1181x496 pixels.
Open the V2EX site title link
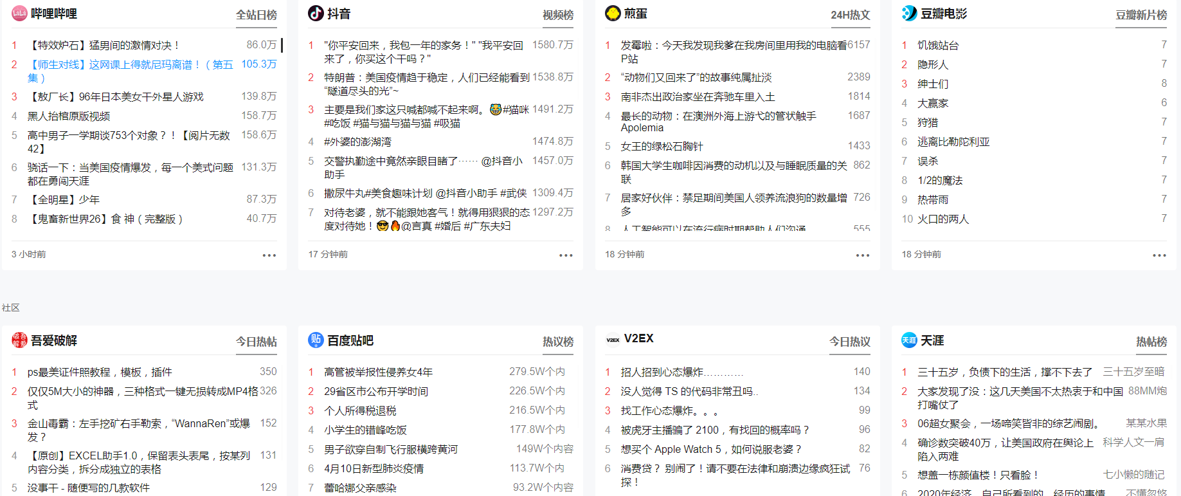pos(639,338)
